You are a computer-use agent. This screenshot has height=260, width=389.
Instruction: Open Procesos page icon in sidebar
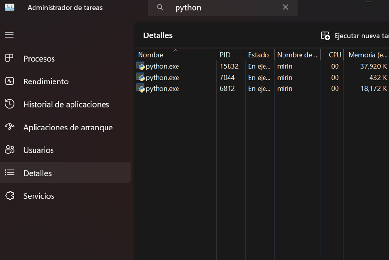coord(9,58)
